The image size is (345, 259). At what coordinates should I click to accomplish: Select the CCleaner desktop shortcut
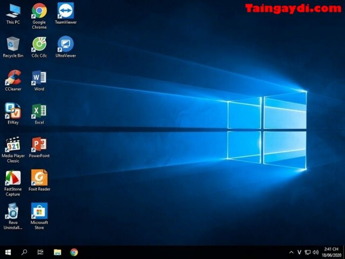(13, 80)
